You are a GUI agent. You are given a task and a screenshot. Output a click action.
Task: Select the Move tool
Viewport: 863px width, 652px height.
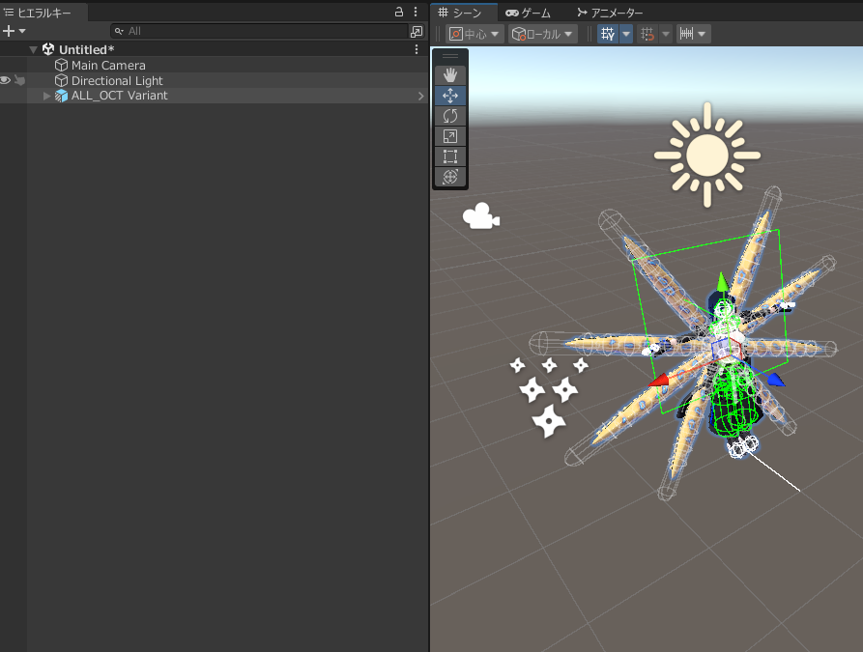point(449,96)
